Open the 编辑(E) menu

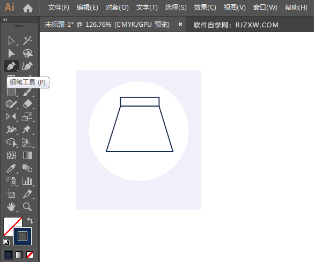pos(87,8)
